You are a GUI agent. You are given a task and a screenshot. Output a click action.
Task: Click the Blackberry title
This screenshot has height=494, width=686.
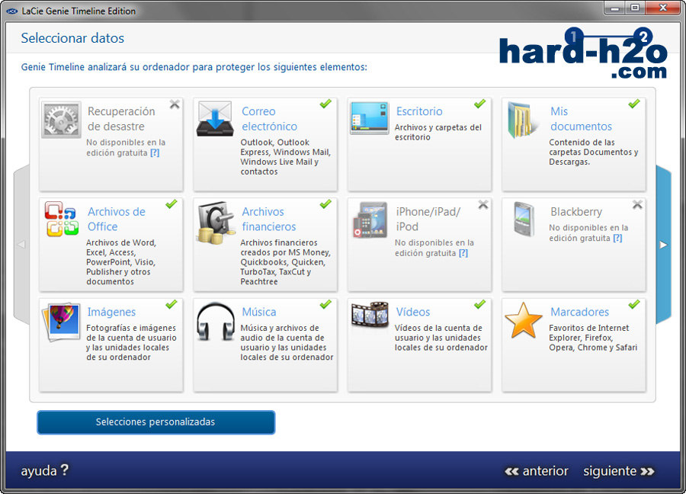pos(576,212)
